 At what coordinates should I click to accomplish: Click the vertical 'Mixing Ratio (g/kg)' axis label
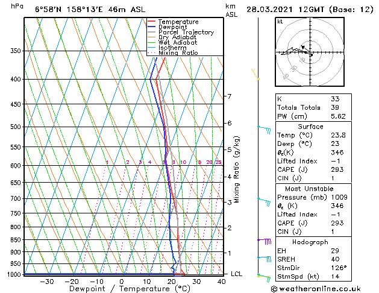coord(236,169)
